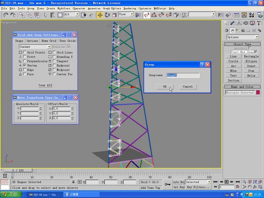The width and height of the screenshot is (264, 198).
Task: Click the Redo arrow icon
Action: 13,15
